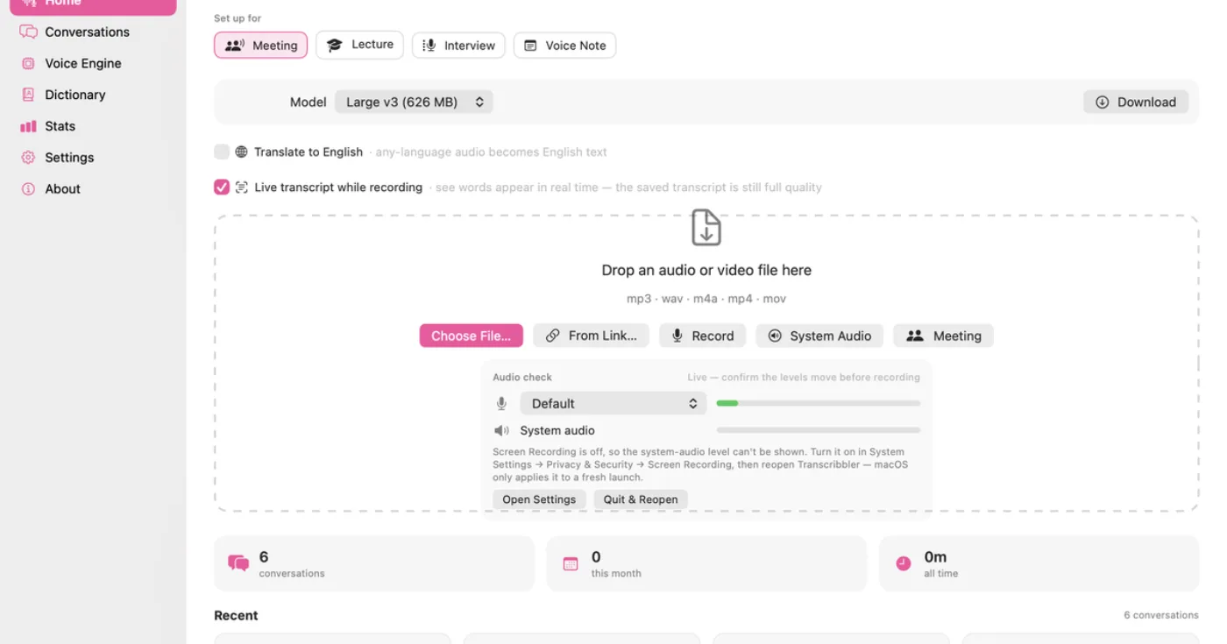This screenshot has height=644, width=1227.
Task: Open the From Link option
Action: (592, 336)
